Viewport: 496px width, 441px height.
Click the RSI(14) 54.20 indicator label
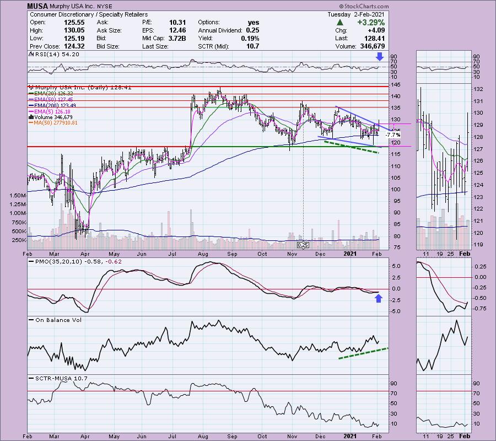tap(54, 55)
